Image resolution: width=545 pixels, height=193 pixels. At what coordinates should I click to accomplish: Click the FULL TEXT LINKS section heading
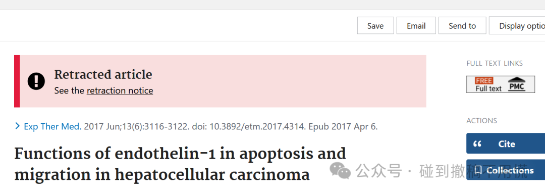(495, 63)
